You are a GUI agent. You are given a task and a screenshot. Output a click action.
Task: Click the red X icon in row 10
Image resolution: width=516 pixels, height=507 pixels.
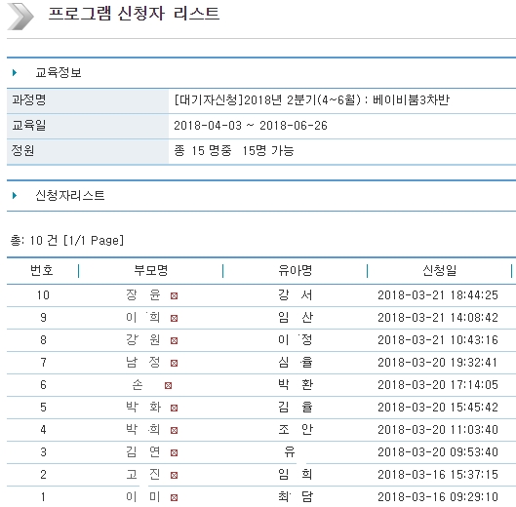[174, 295]
